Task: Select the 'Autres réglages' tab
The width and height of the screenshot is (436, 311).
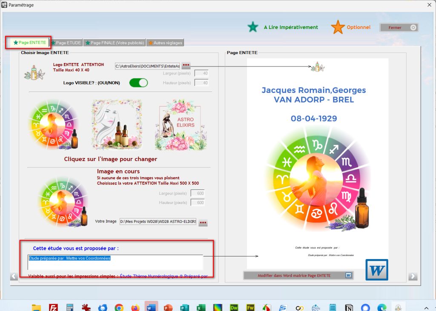Action: (x=165, y=43)
